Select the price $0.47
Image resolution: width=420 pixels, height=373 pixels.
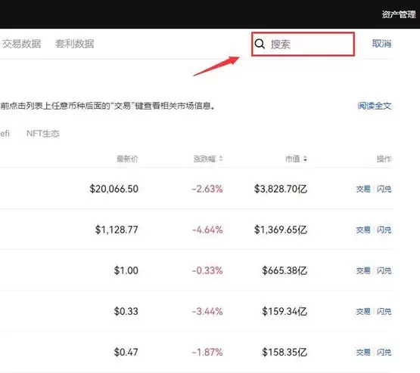(126, 352)
